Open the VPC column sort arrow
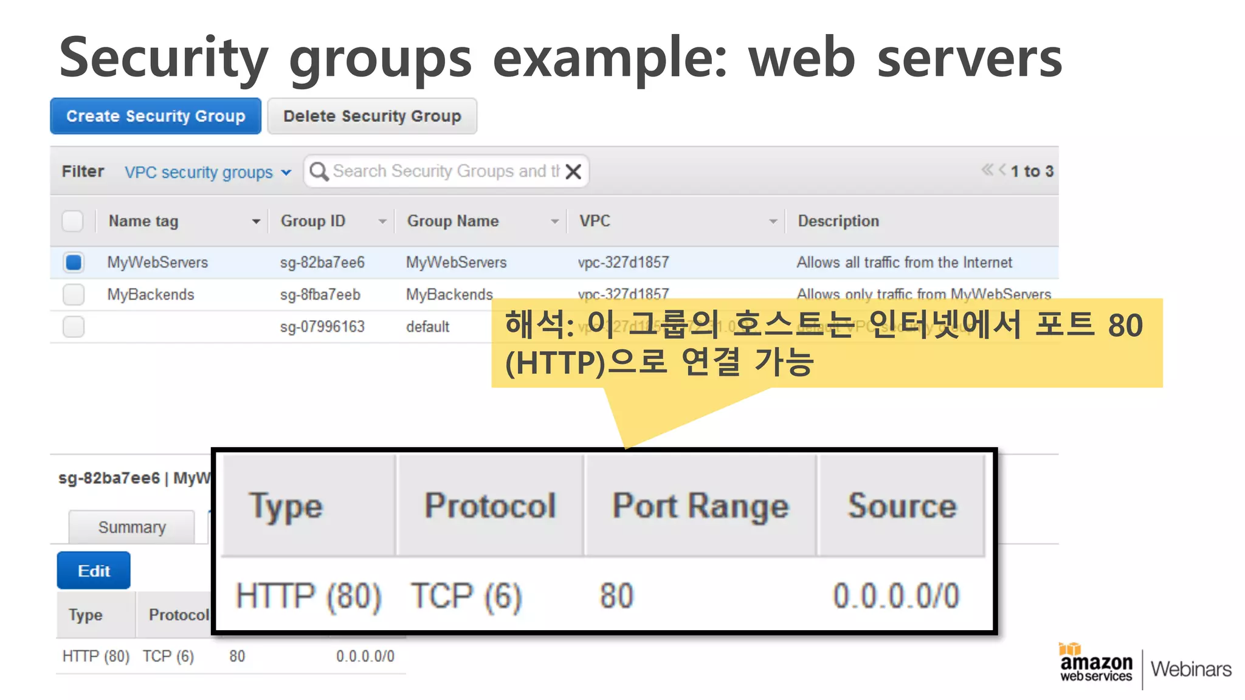This screenshot has height=700, width=1245. pos(773,222)
